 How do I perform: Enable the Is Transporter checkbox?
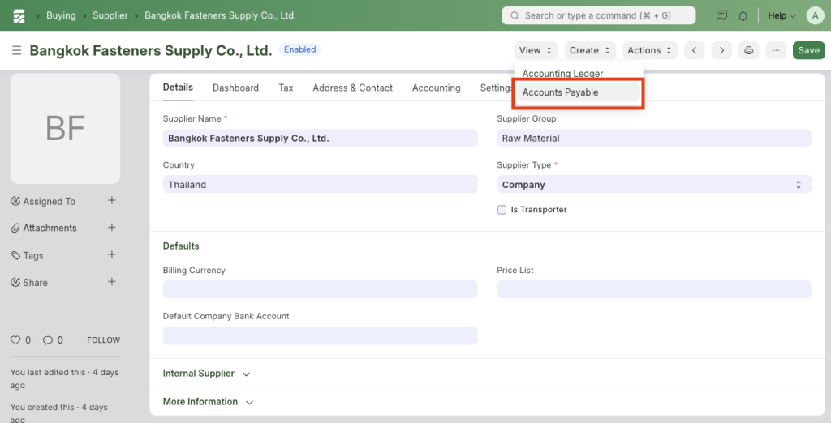coord(502,210)
